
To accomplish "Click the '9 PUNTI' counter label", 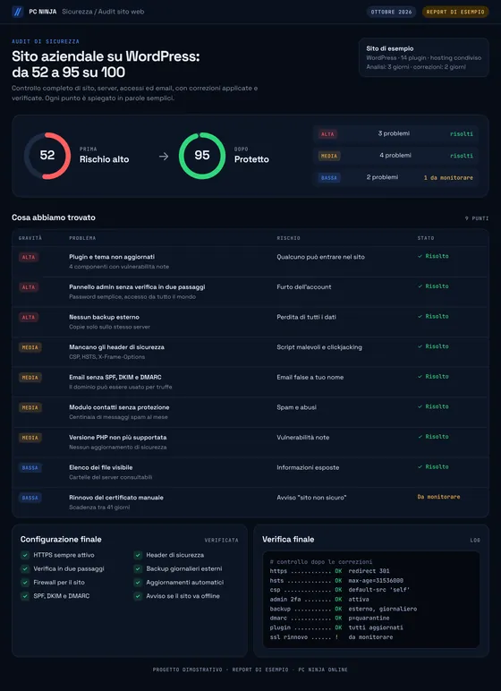I will tap(477, 218).
